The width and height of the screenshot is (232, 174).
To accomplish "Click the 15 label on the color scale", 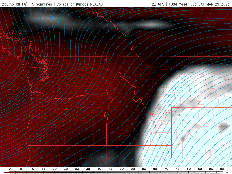I will tap(43, 169).
